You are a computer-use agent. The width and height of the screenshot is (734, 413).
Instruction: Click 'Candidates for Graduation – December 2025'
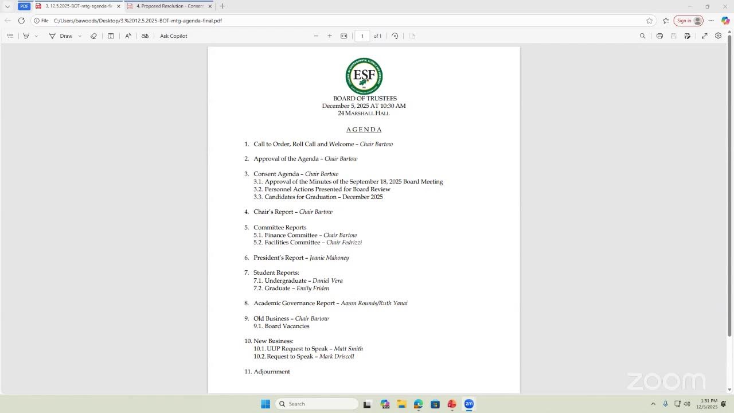323,197
